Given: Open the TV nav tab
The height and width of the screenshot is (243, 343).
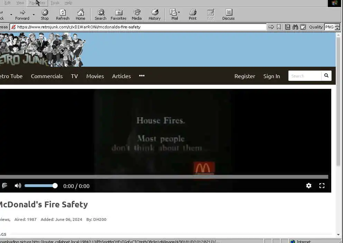Looking at the screenshot, I should (x=74, y=76).
